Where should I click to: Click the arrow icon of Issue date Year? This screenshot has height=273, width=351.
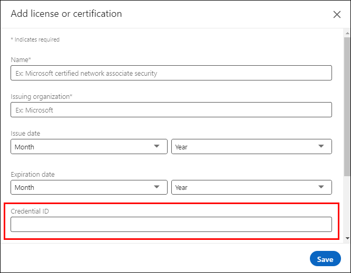click(x=321, y=146)
